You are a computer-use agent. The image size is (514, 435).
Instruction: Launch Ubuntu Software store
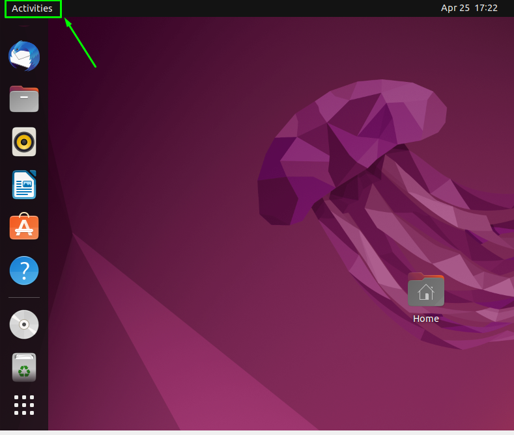pyautogui.click(x=24, y=226)
